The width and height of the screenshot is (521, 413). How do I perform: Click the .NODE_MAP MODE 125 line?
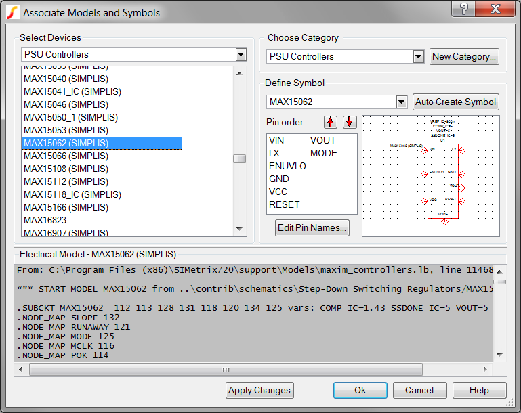(66, 336)
